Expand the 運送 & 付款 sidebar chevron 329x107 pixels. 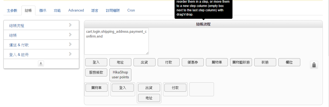[x=70, y=44]
